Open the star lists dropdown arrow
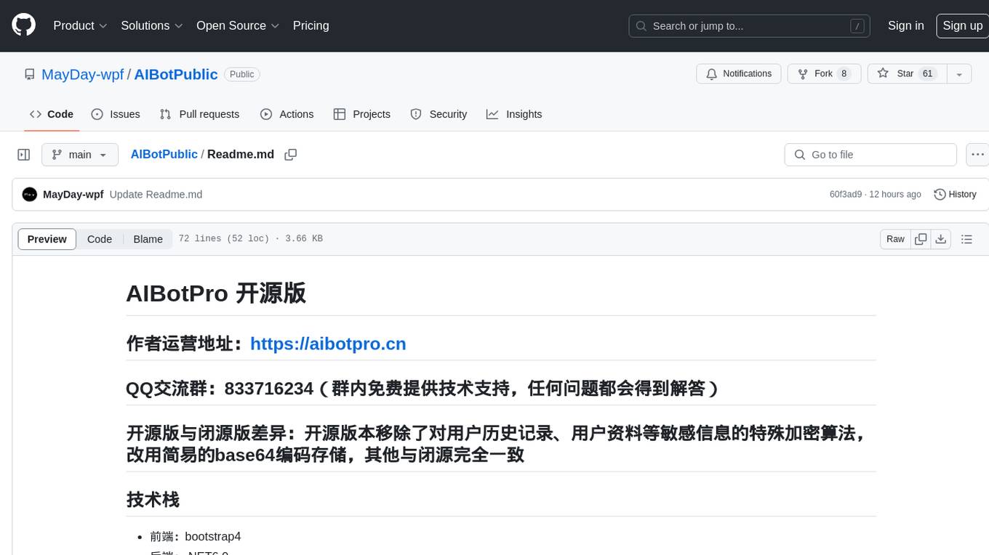The image size is (989, 555). point(959,74)
